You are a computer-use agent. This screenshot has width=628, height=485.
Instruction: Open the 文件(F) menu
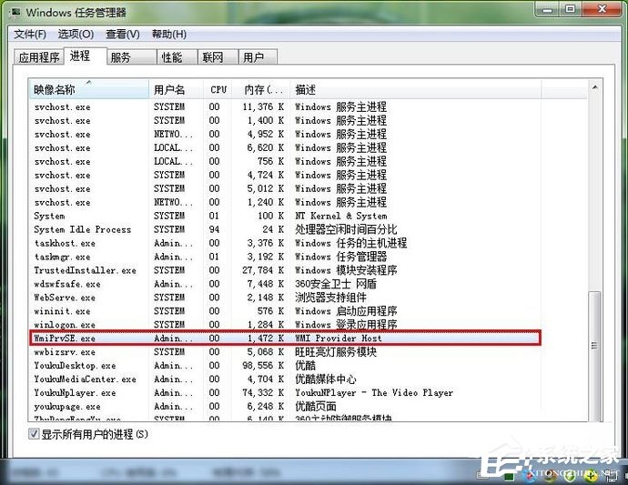point(30,35)
